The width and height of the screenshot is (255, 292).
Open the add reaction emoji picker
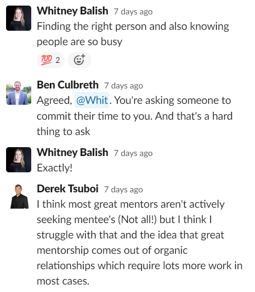click(x=79, y=60)
